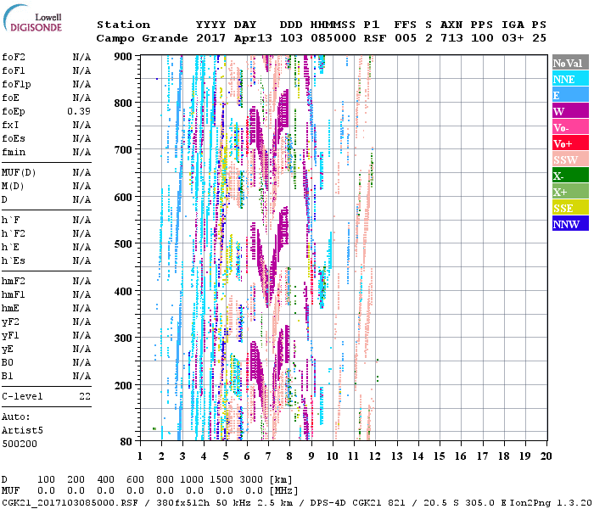Click the 20 MHz frequency axis label

(546, 456)
